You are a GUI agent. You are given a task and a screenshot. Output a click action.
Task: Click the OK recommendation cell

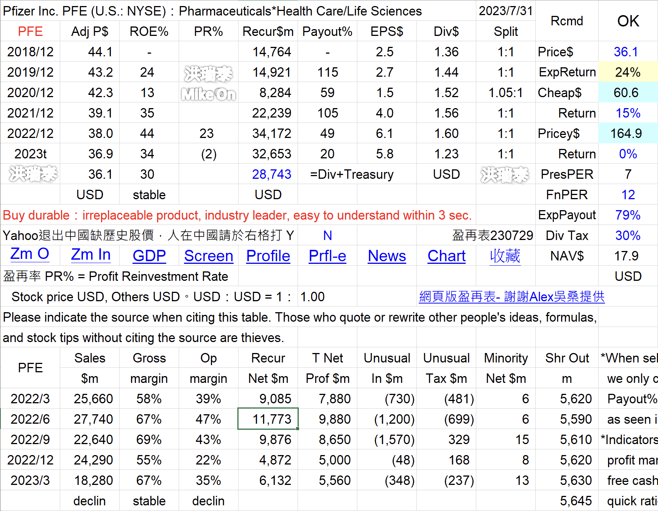point(628,21)
